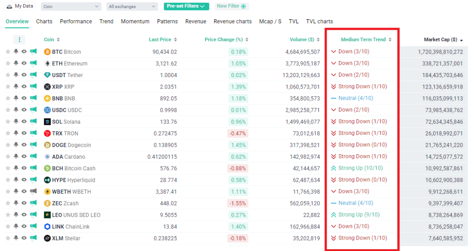
Task: Open the Coin dropdown selector
Action: pyautogui.click(x=71, y=6)
